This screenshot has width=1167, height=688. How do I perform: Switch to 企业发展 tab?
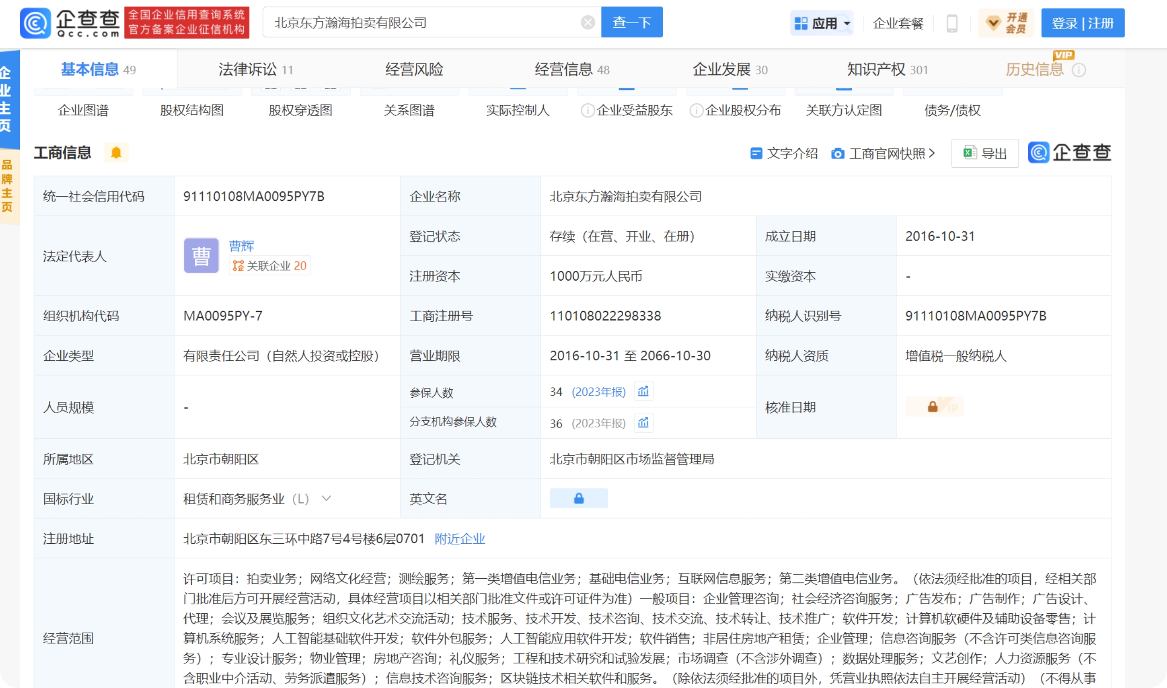(x=730, y=70)
